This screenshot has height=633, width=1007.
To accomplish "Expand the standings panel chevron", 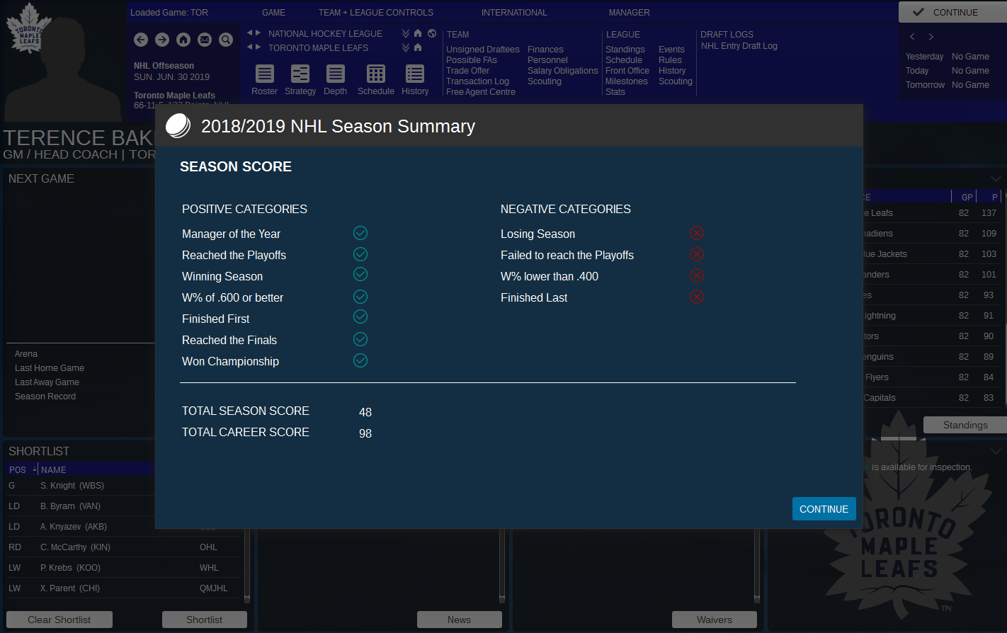I will pyautogui.click(x=996, y=178).
